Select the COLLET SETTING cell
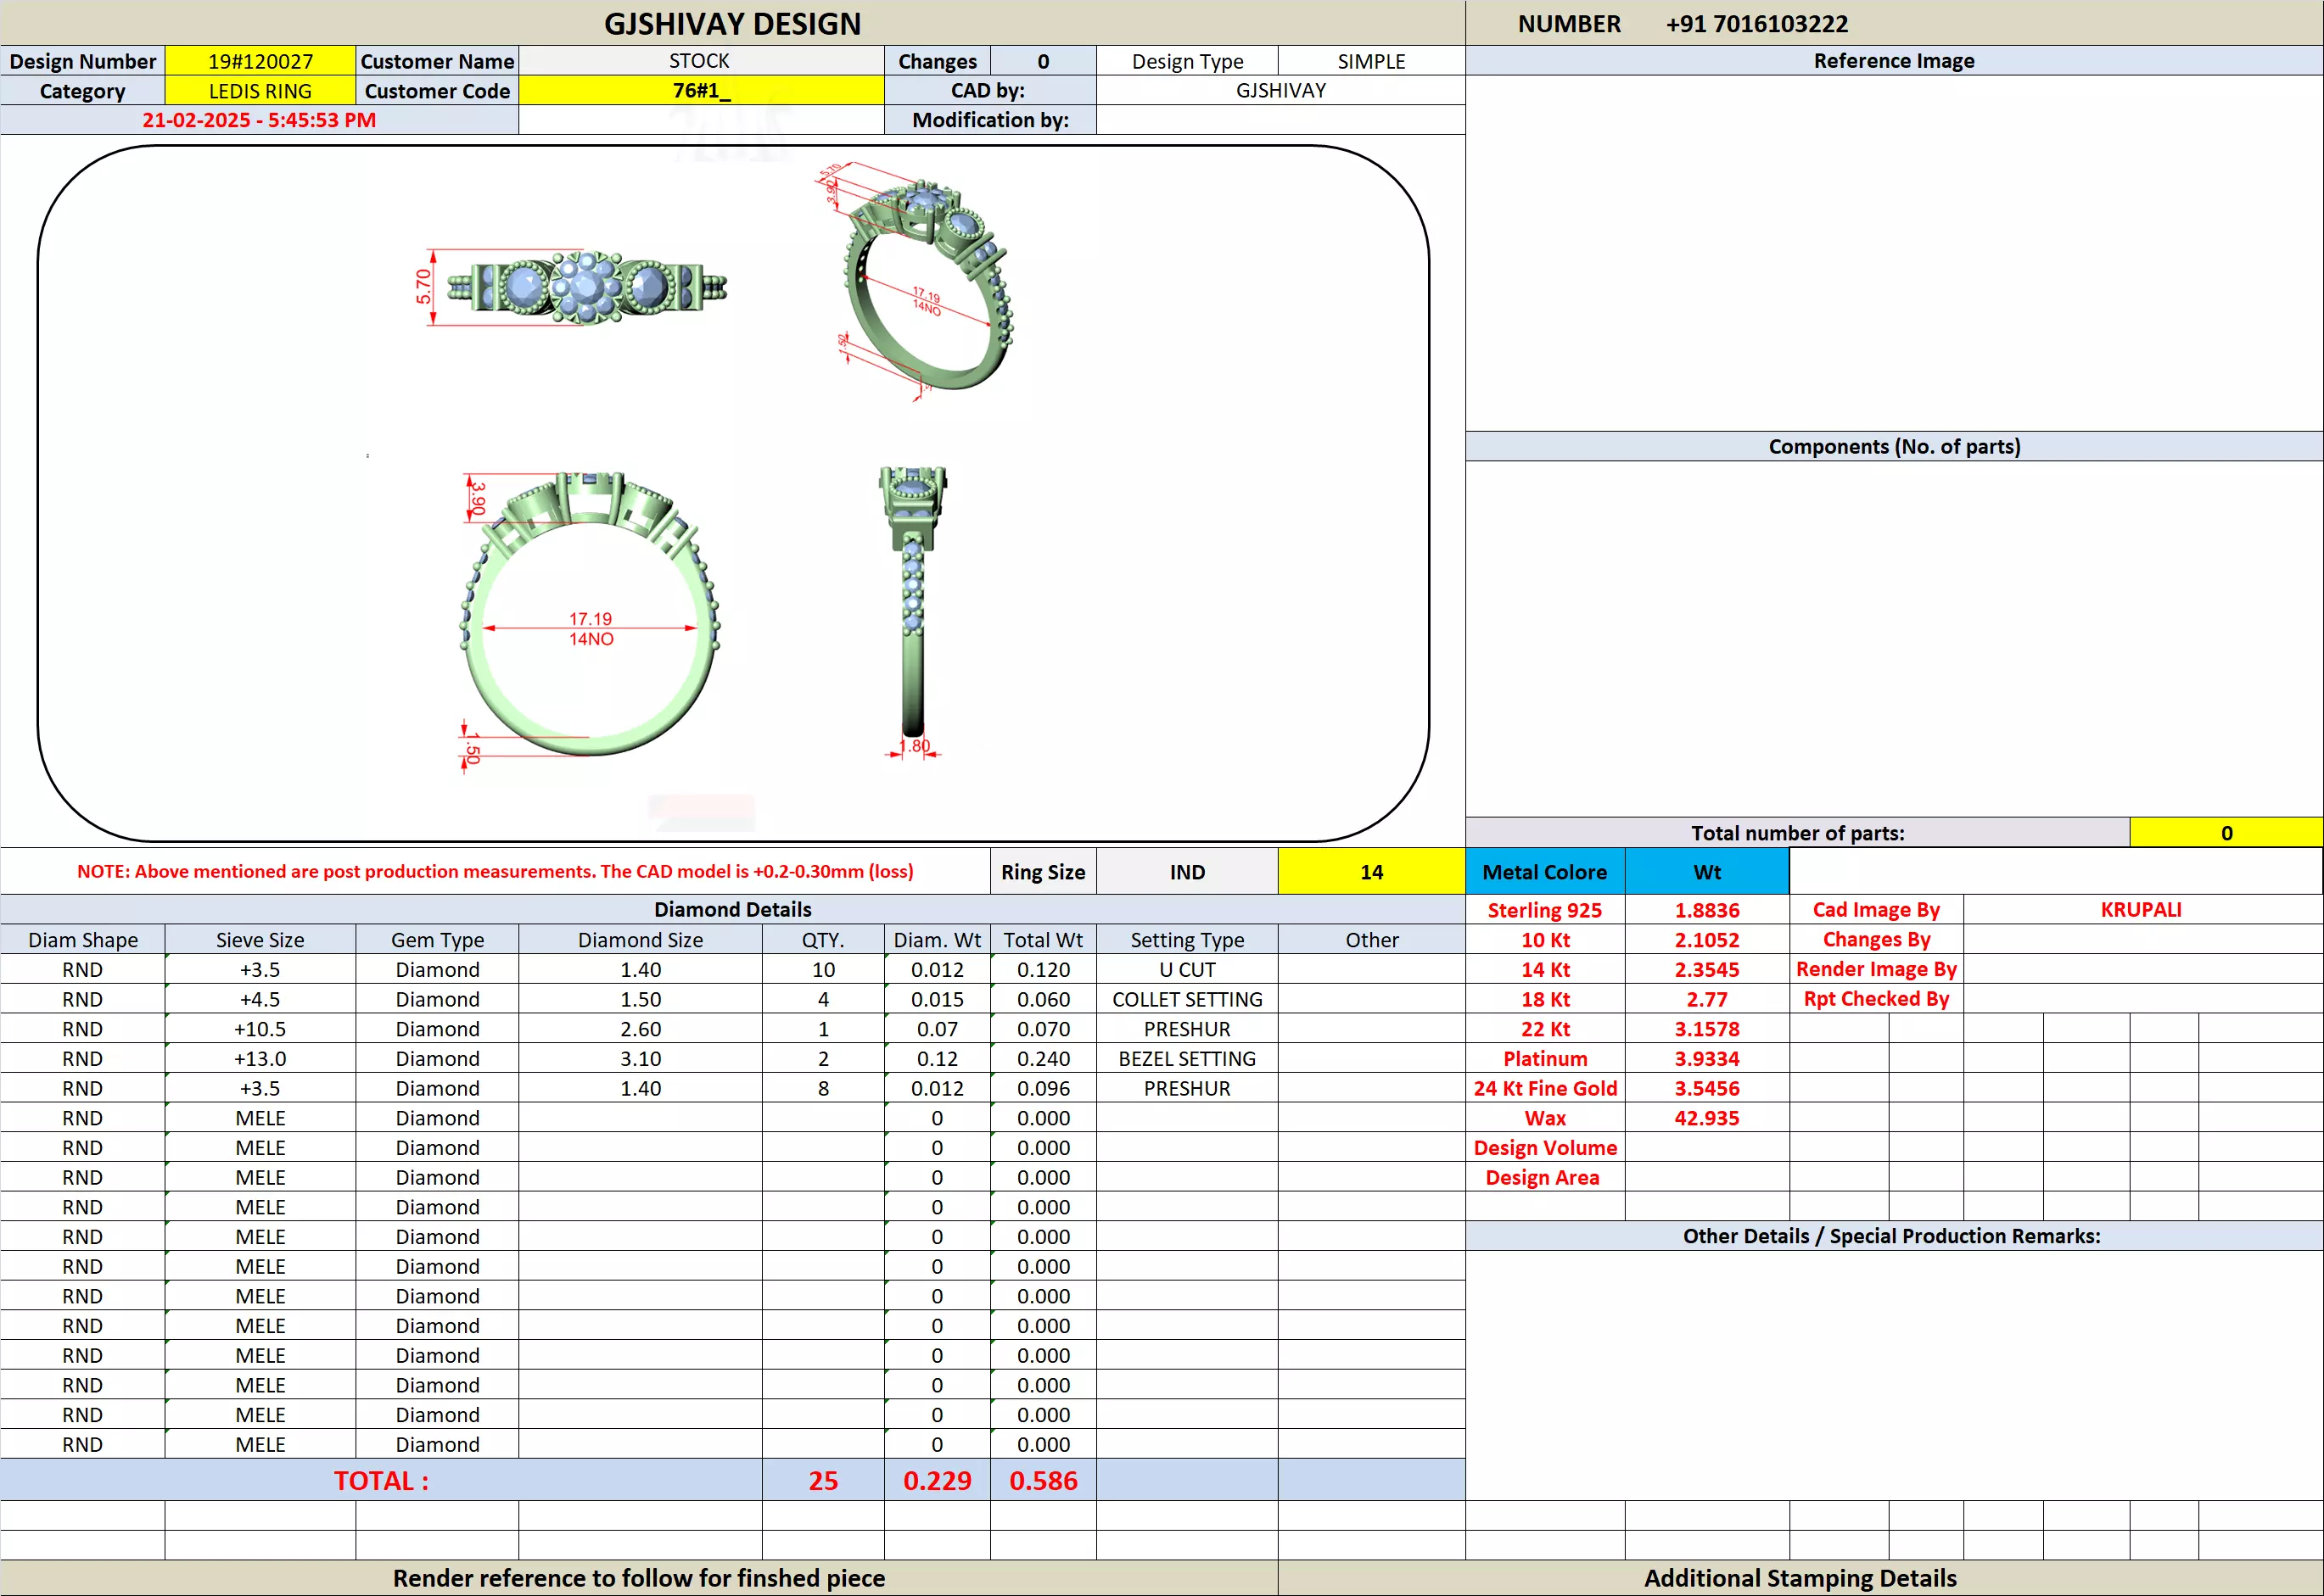Image resolution: width=2324 pixels, height=1596 pixels. coord(1186,999)
